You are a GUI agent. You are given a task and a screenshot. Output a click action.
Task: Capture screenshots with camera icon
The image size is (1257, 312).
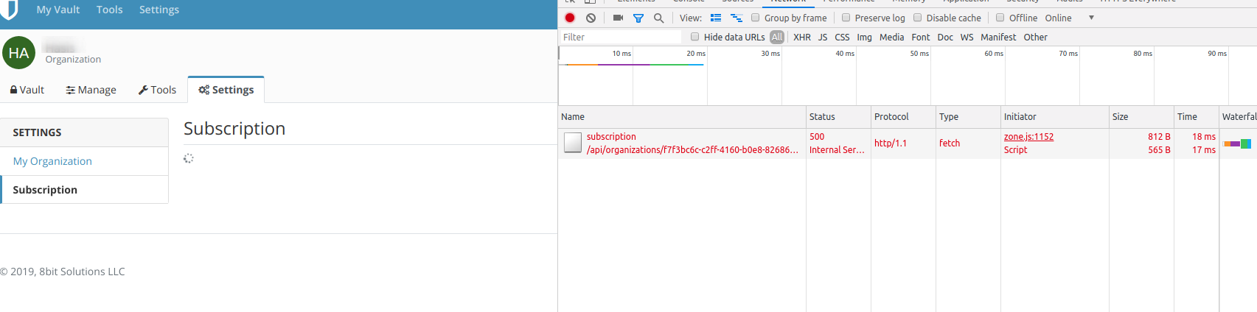[x=618, y=18]
